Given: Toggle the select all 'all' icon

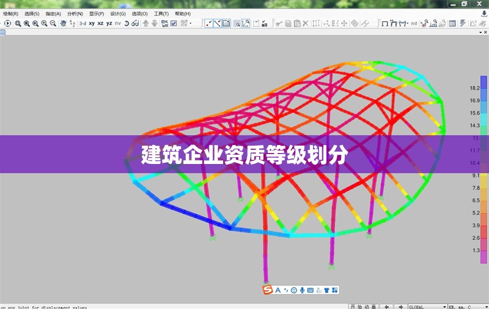Looking at the screenshot, I should (x=265, y=23).
